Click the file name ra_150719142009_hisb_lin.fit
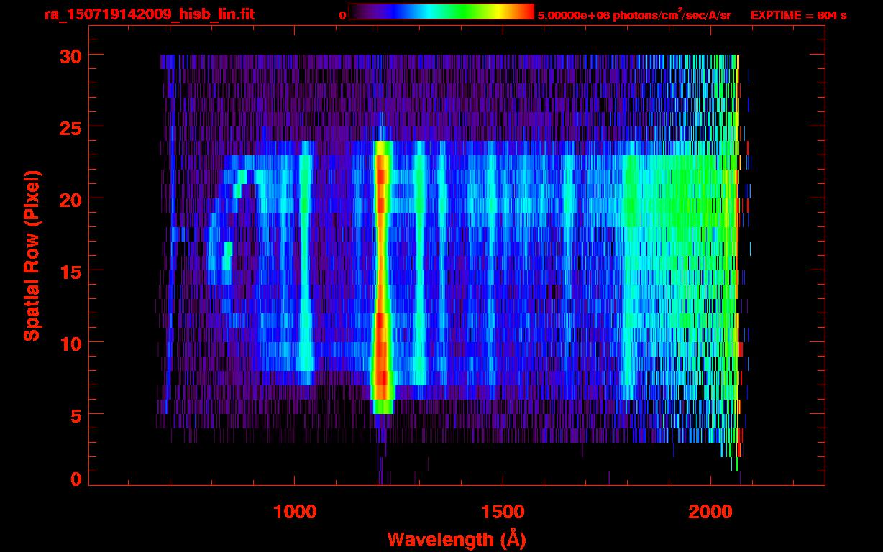883x552 pixels. [x=149, y=14]
